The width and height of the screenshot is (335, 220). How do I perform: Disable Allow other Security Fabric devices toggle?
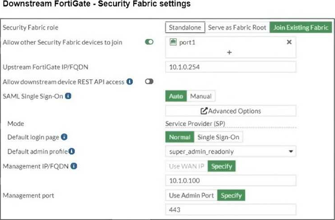point(148,42)
